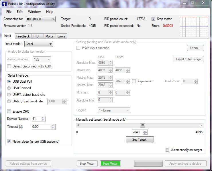Select the Input tab
This screenshot has width=212, height=171.
[8, 36]
